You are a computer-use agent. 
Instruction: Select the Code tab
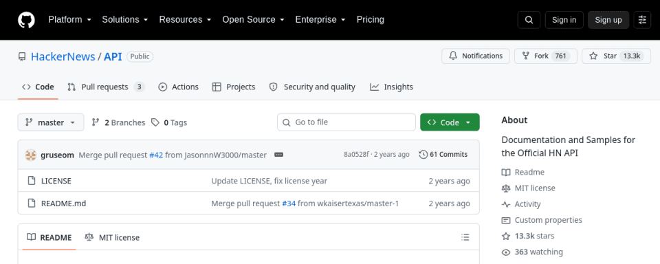click(x=38, y=87)
